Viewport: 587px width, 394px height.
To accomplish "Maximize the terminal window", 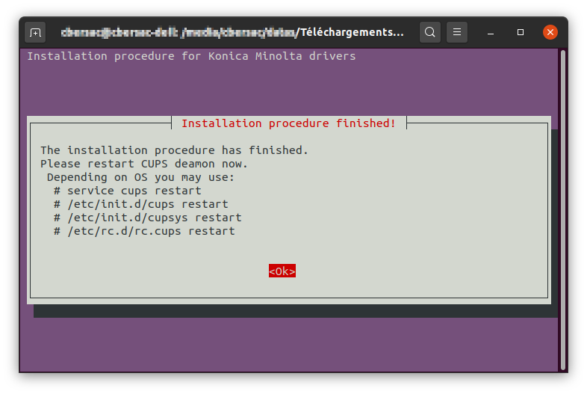I will pos(521,32).
